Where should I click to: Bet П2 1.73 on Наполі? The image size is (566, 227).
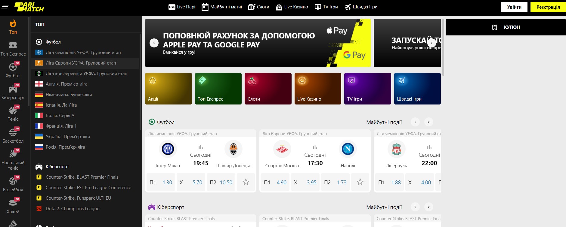335,182
